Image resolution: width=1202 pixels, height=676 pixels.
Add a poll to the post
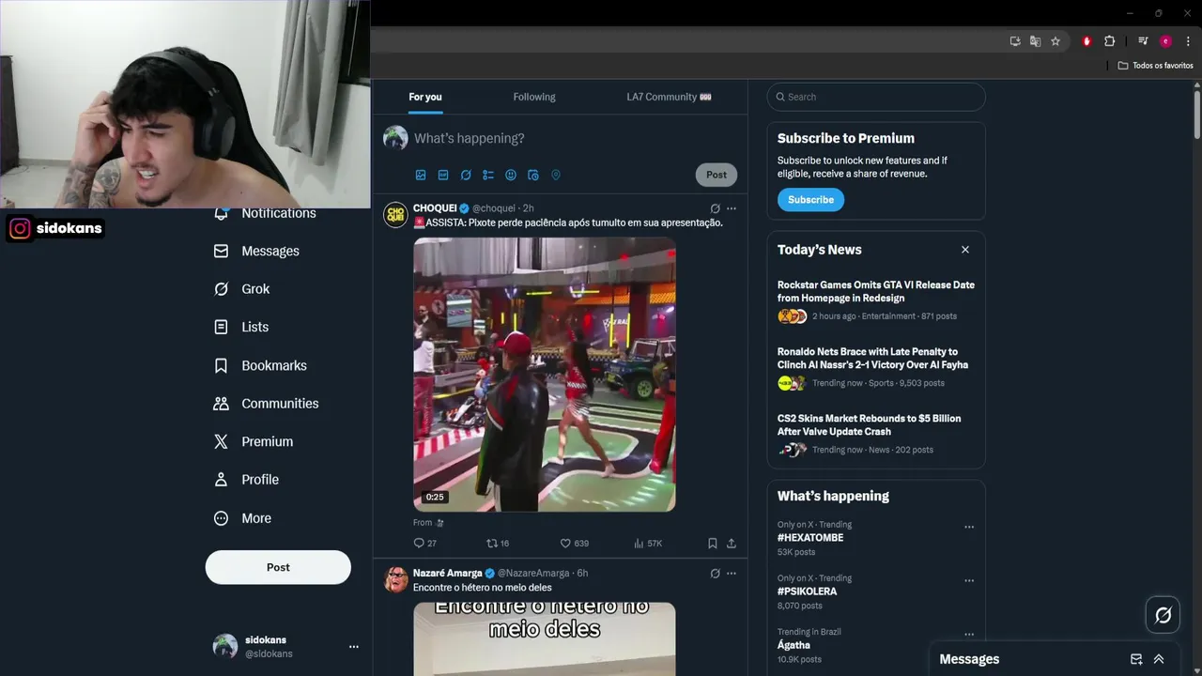(x=488, y=175)
